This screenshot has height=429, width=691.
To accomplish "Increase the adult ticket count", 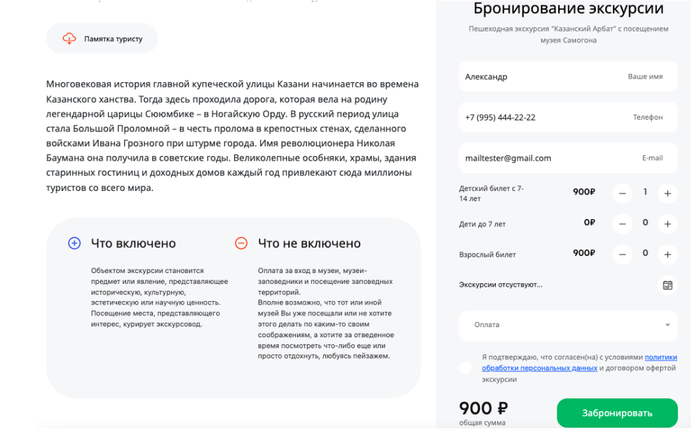I will point(667,255).
